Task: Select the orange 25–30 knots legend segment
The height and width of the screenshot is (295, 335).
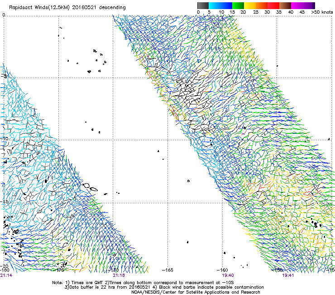Action: (x=262, y=5)
